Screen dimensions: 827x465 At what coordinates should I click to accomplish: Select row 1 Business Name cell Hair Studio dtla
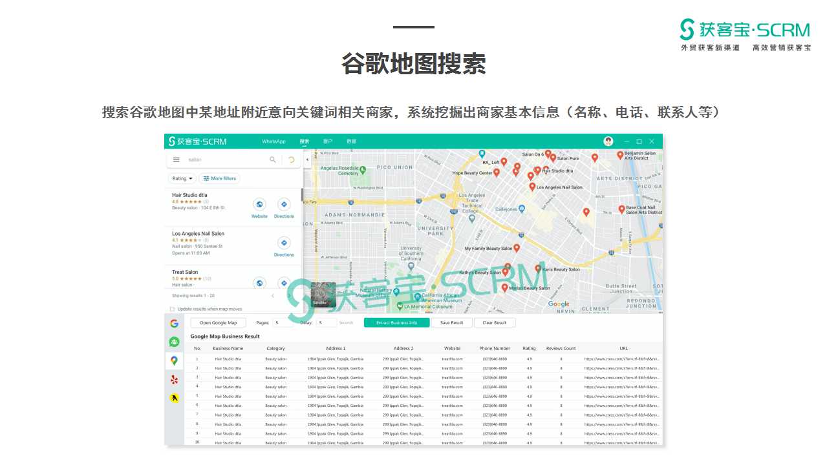tap(228, 359)
